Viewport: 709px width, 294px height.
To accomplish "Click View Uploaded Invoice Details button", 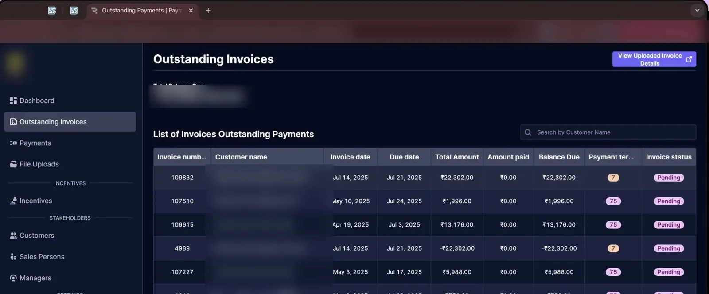I will 654,59.
